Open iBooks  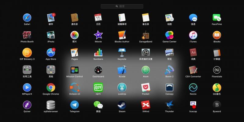[x=217, y=35]
